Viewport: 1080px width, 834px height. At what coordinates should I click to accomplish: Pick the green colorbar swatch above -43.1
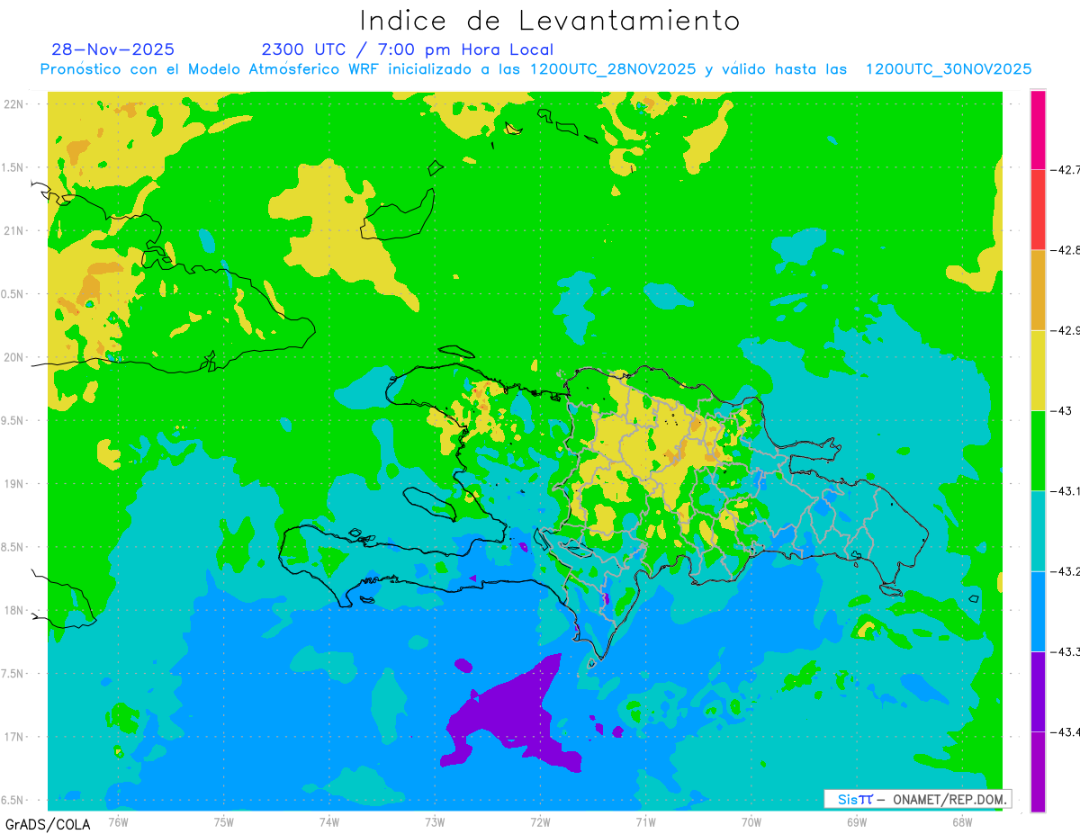[x=1038, y=450]
